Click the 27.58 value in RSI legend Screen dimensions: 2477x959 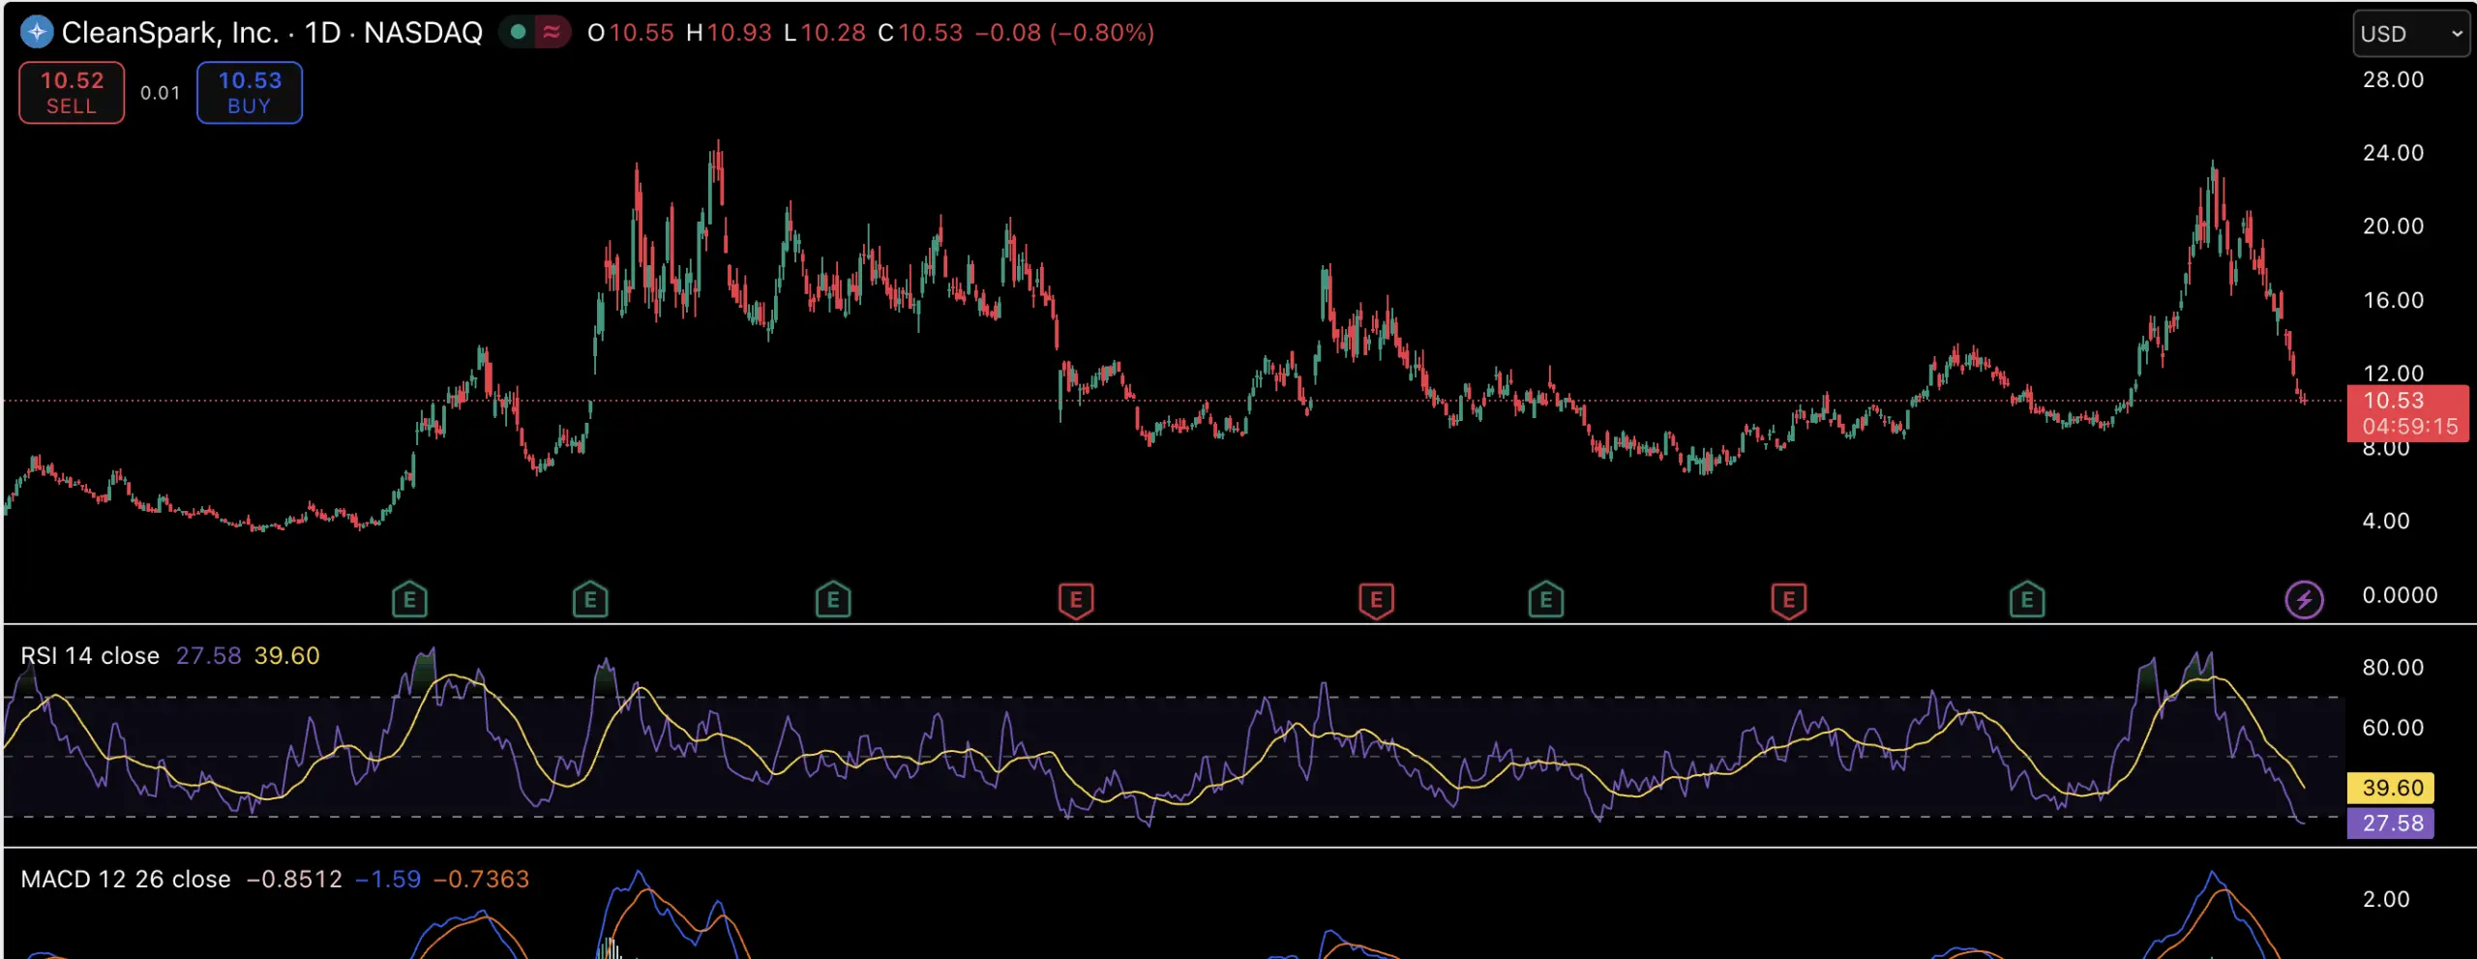click(209, 656)
